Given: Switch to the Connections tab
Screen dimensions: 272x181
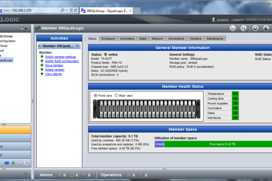Looking at the screenshot, I should tap(176, 39).
